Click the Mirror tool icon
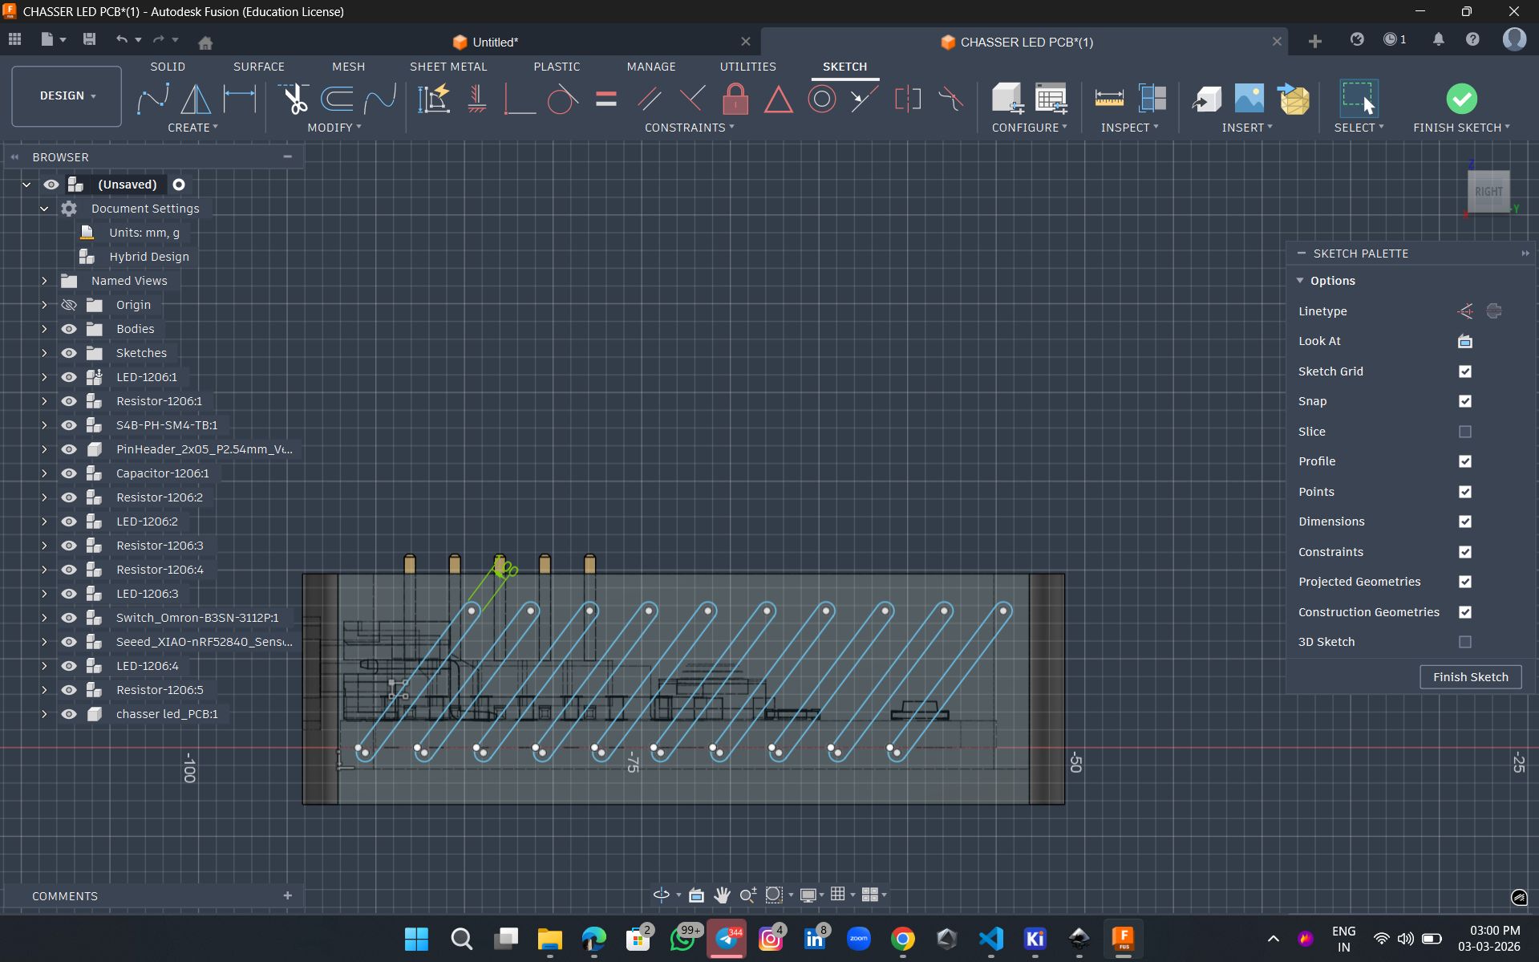This screenshot has height=962, width=1539. tap(196, 99)
